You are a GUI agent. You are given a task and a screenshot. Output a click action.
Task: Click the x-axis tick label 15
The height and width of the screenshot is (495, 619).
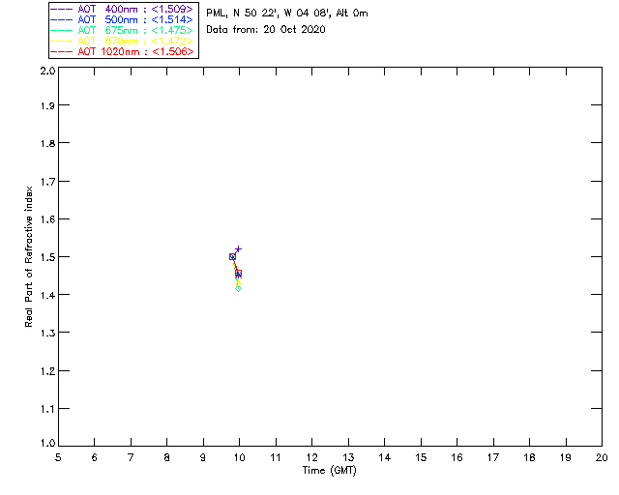[x=421, y=457]
